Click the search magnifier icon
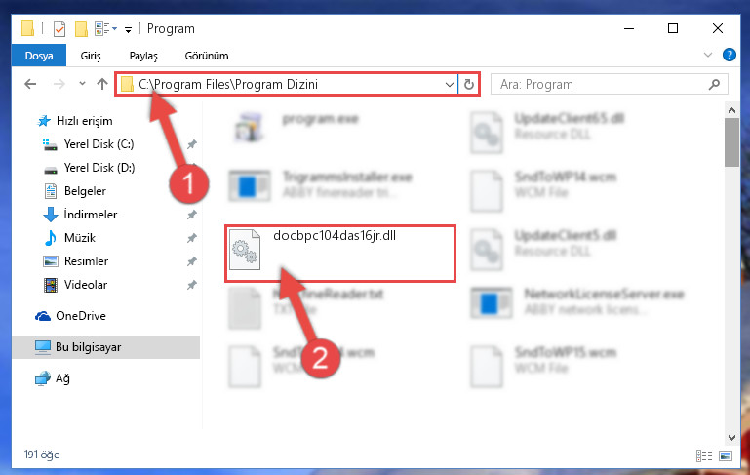The width and height of the screenshot is (750, 475). point(714,84)
